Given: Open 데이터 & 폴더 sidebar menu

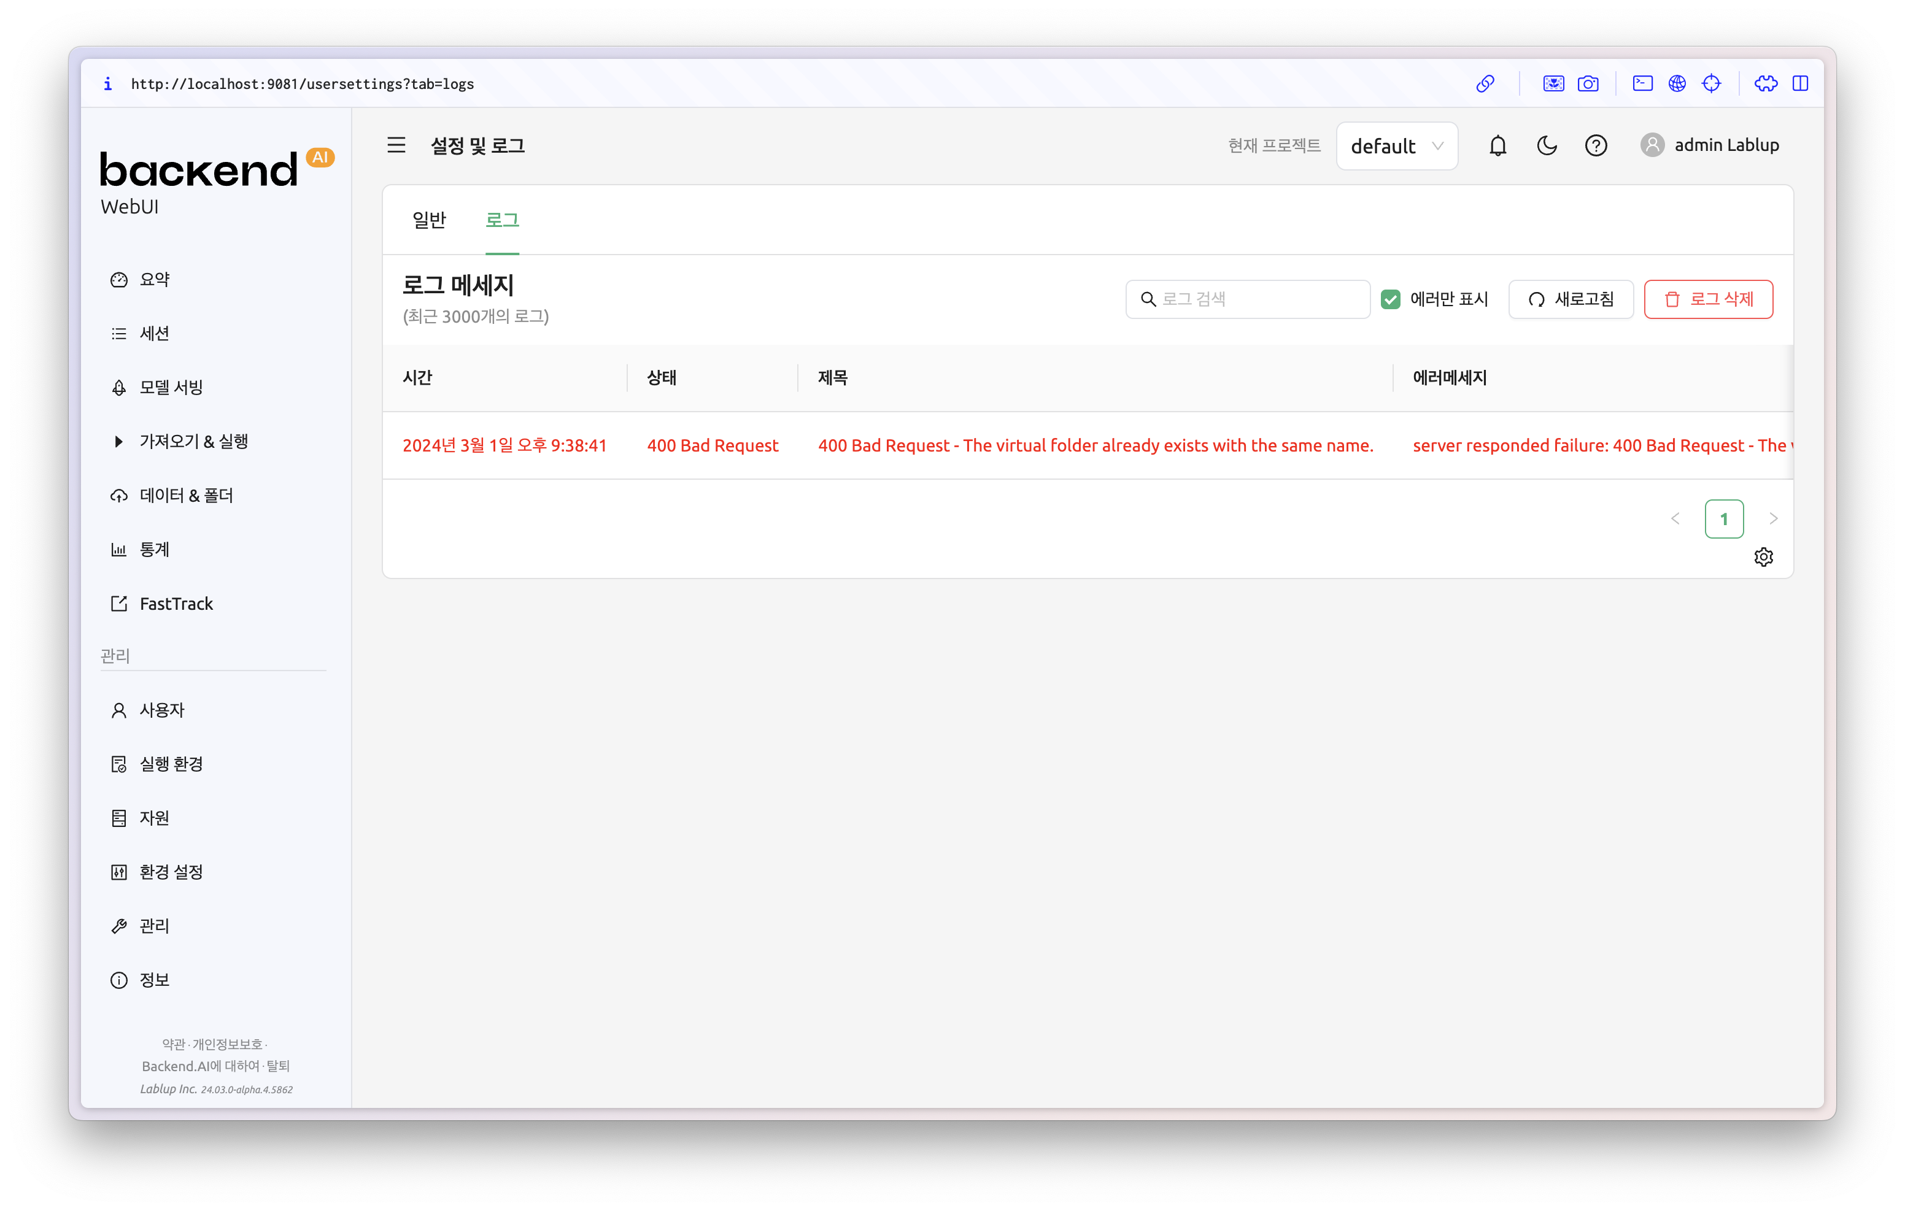Looking at the screenshot, I should [x=186, y=496].
